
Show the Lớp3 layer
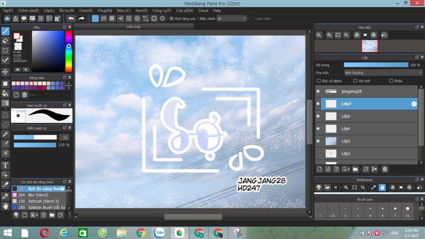(x=318, y=154)
